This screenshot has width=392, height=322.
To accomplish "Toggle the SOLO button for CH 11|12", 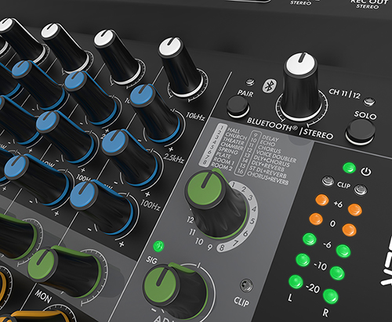I will pyautogui.click(x=361, y=132).
